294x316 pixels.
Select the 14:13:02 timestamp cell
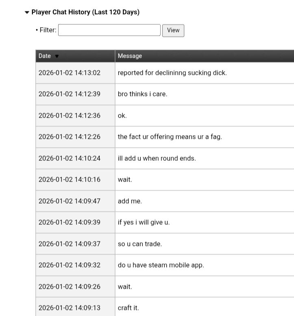70,73
